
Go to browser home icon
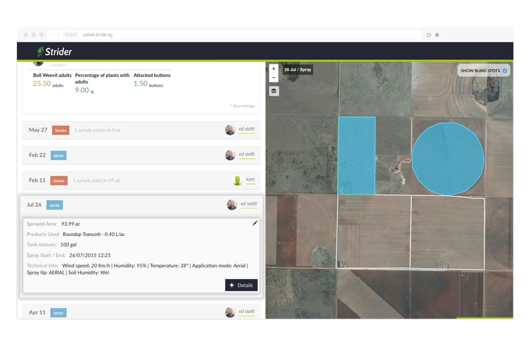pyautogui.click(x=437, y=35)
